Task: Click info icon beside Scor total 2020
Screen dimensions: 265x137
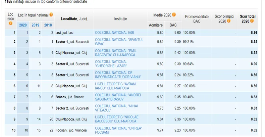Action: coord(252,21)
